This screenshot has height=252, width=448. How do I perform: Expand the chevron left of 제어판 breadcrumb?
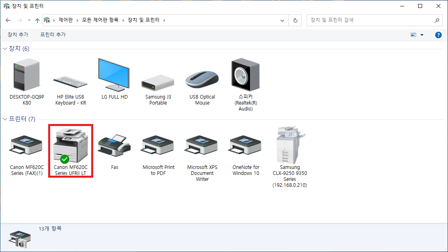pyautogui.click(x=54, y=20)
